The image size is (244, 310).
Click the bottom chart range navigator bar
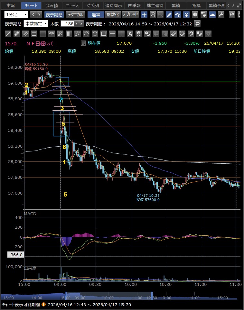[122, 297]
